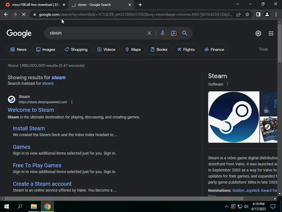
Task: Clear the search box with X
Action: [x=149, y=33]
